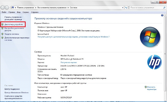Viewport: 167px width, 102px height.
Task: Open Центр поддержки link
Action: coord(12,89)
